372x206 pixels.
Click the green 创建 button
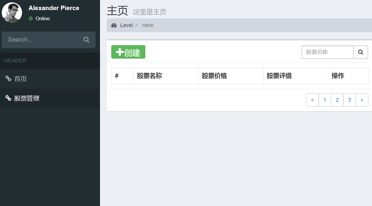point(128,52)
